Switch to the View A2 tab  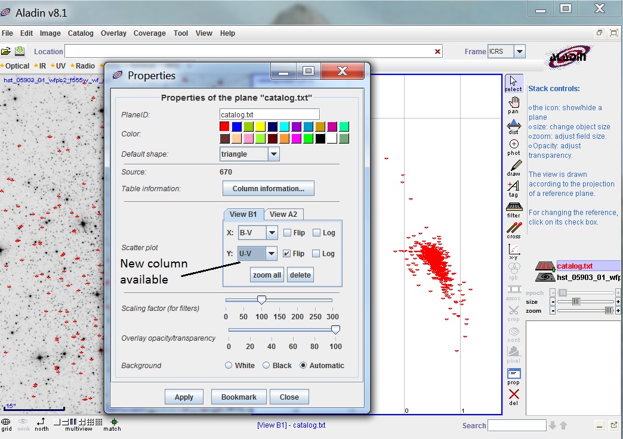(x=283, y=214)
